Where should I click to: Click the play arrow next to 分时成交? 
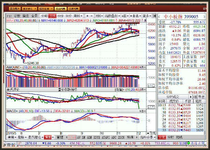point(190,97)
